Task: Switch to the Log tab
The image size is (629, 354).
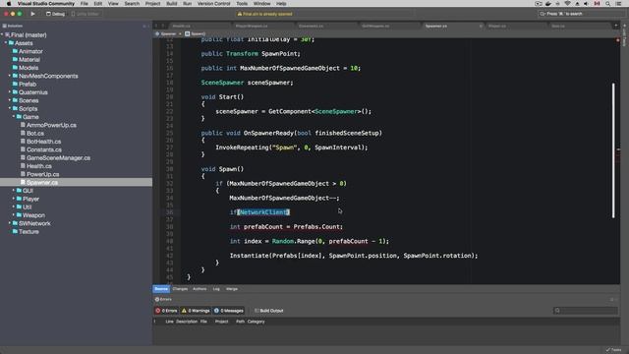Action: click(216, 289)
